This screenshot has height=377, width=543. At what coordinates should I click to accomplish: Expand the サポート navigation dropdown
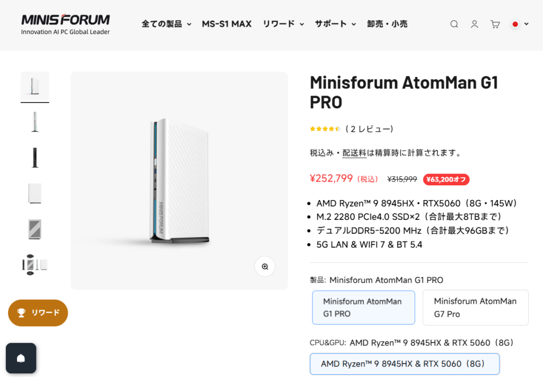tap(335, 24)
